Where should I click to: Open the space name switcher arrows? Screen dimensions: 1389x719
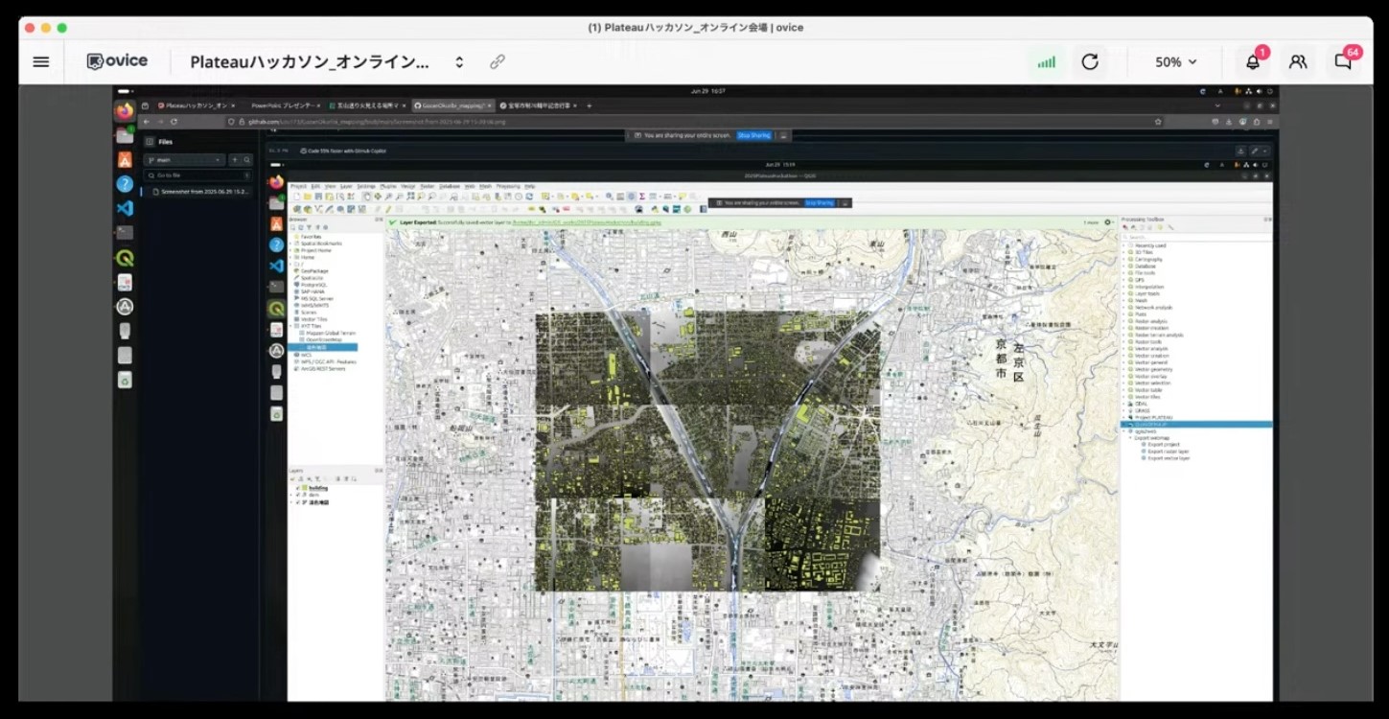pyautogui.click(x=459, y=61)
